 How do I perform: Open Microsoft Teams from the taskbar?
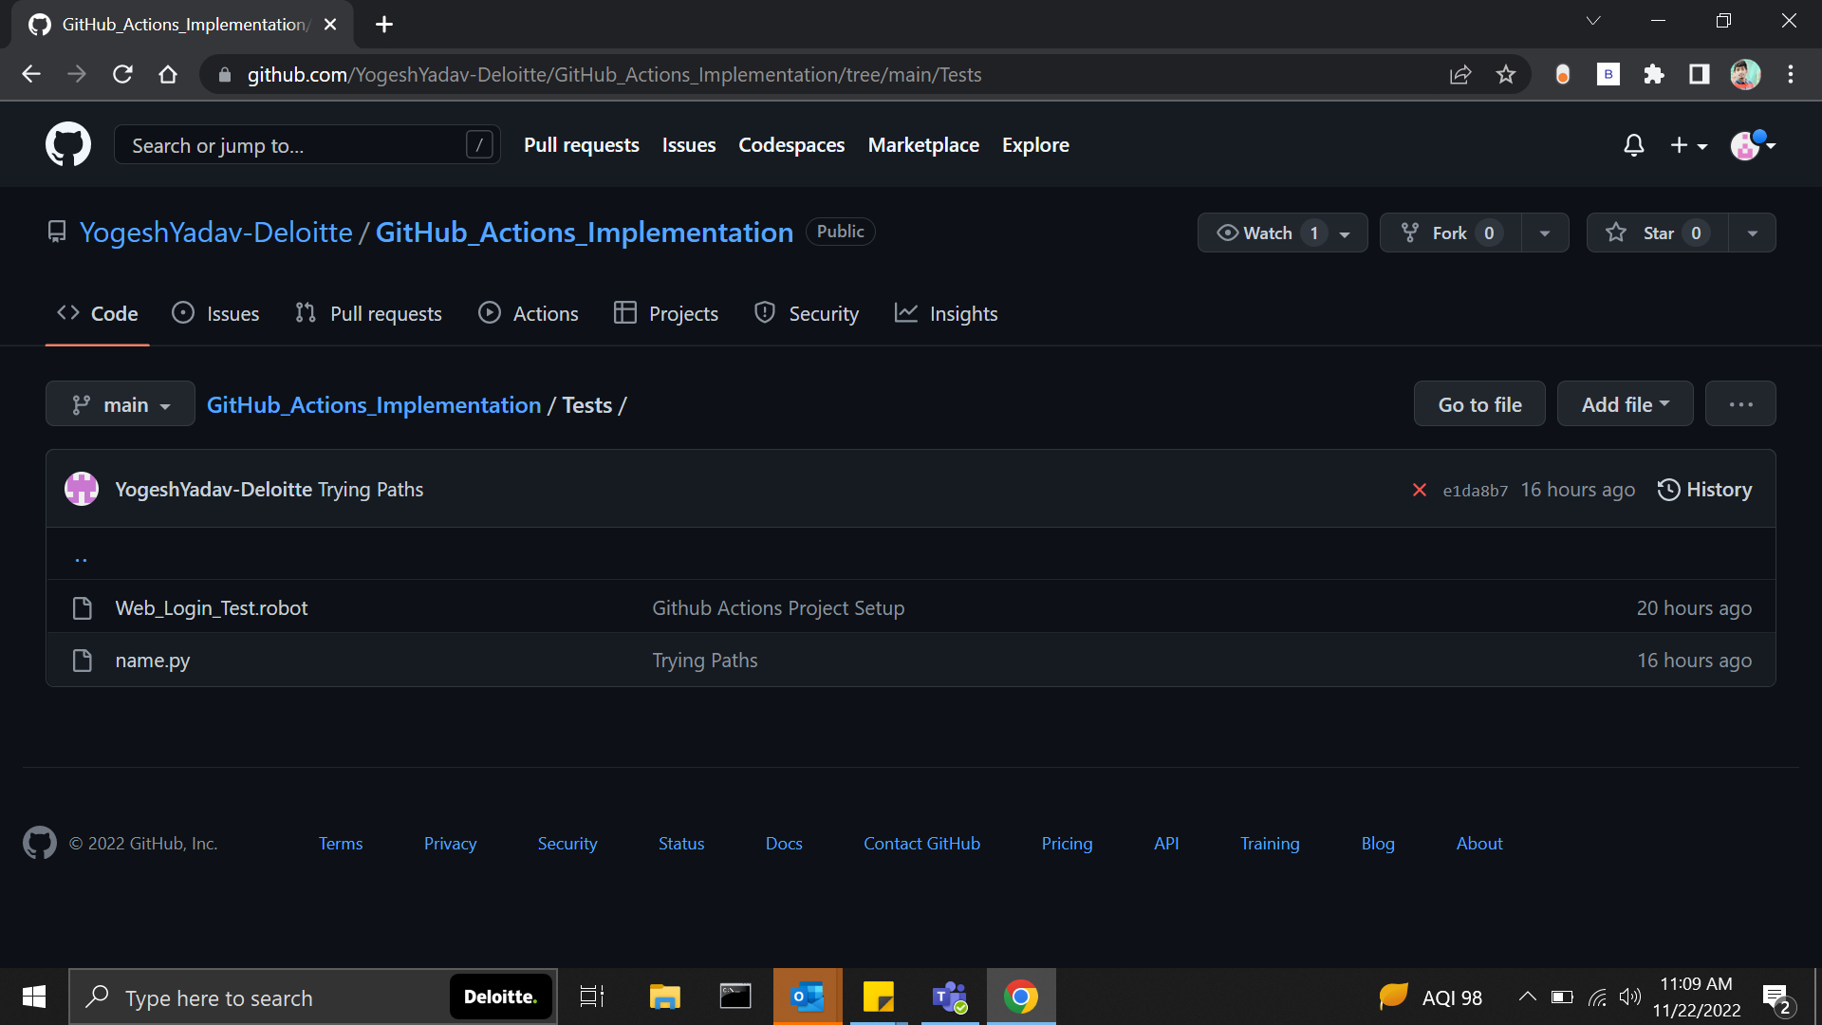coord(949,997)
